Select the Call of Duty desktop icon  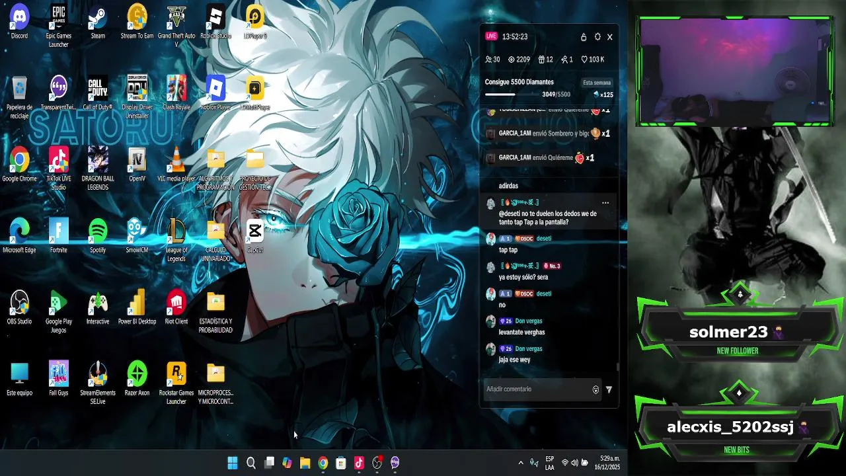click(x=98, y=93)
